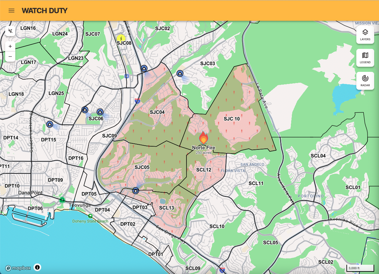
Task: Select zone label SCL11
Action: click(x=256, y=183)
